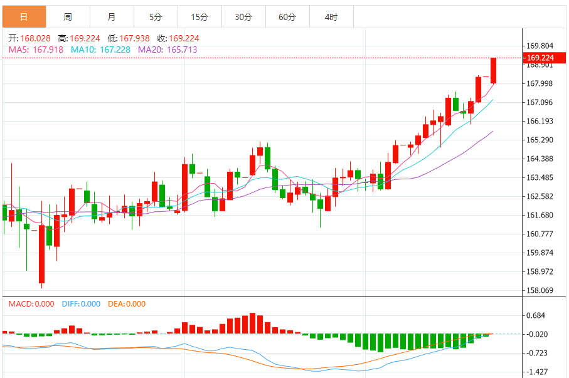Viewport: 569px width, 378px height.
Task: Open the 5分 interval tab
Action: coord(156,17)
